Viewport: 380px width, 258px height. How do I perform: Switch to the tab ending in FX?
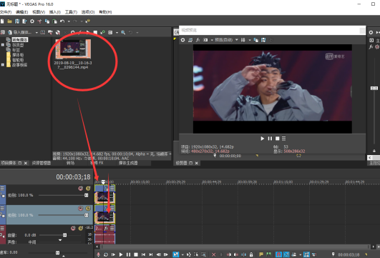(97, 163)
